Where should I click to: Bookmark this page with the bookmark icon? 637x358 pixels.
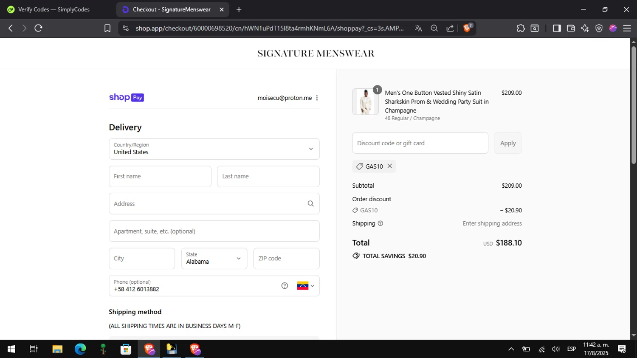[x=107, y=28]
